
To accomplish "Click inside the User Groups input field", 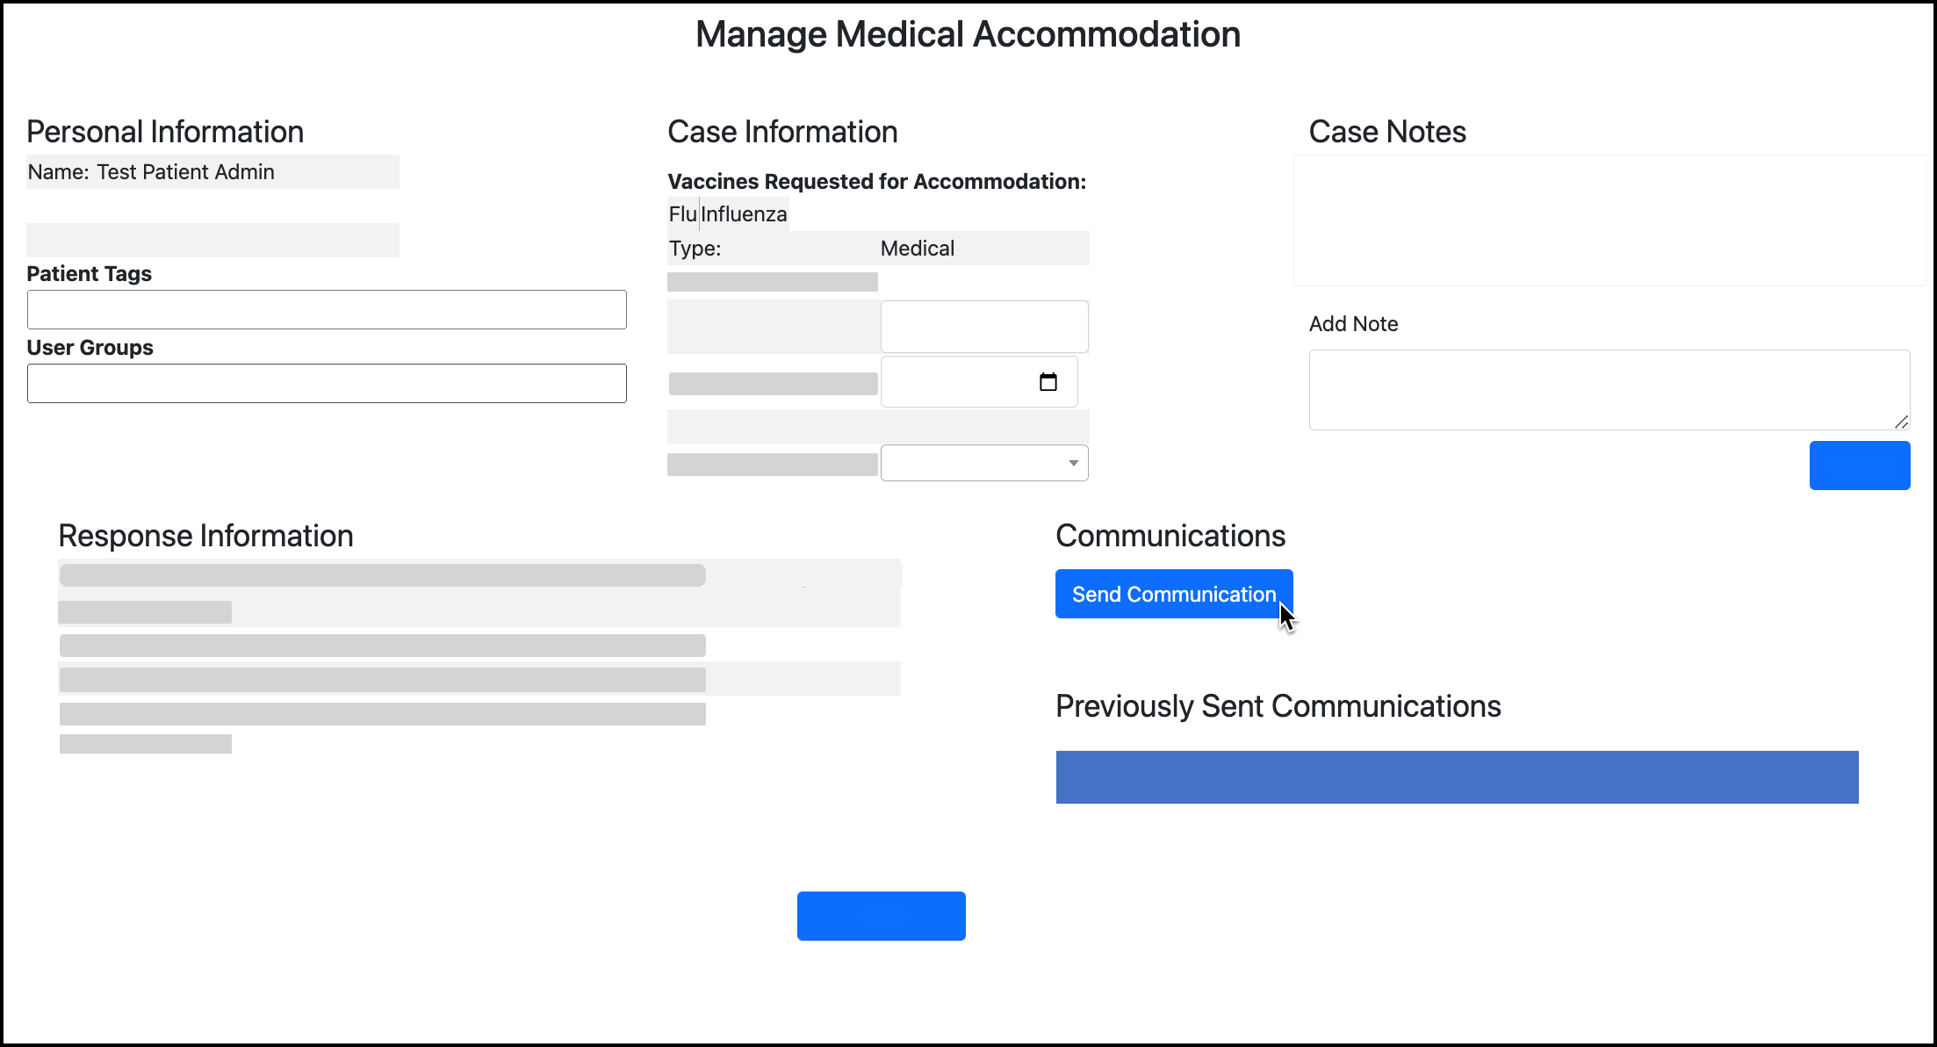I will click(326, 383).
